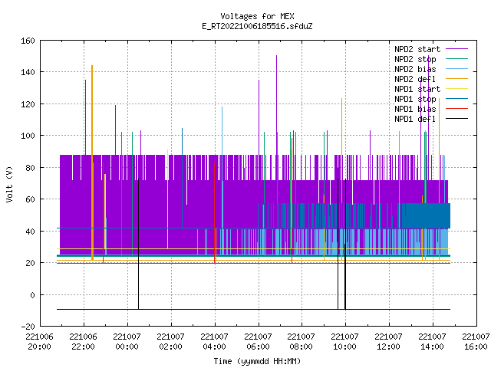
Task: Click the 221006 20:00 time tick label
Action: 39,342
